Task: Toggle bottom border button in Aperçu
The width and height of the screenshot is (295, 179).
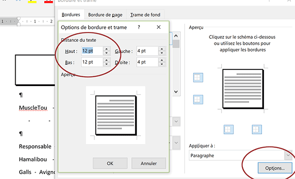Action: pos(198,99)
